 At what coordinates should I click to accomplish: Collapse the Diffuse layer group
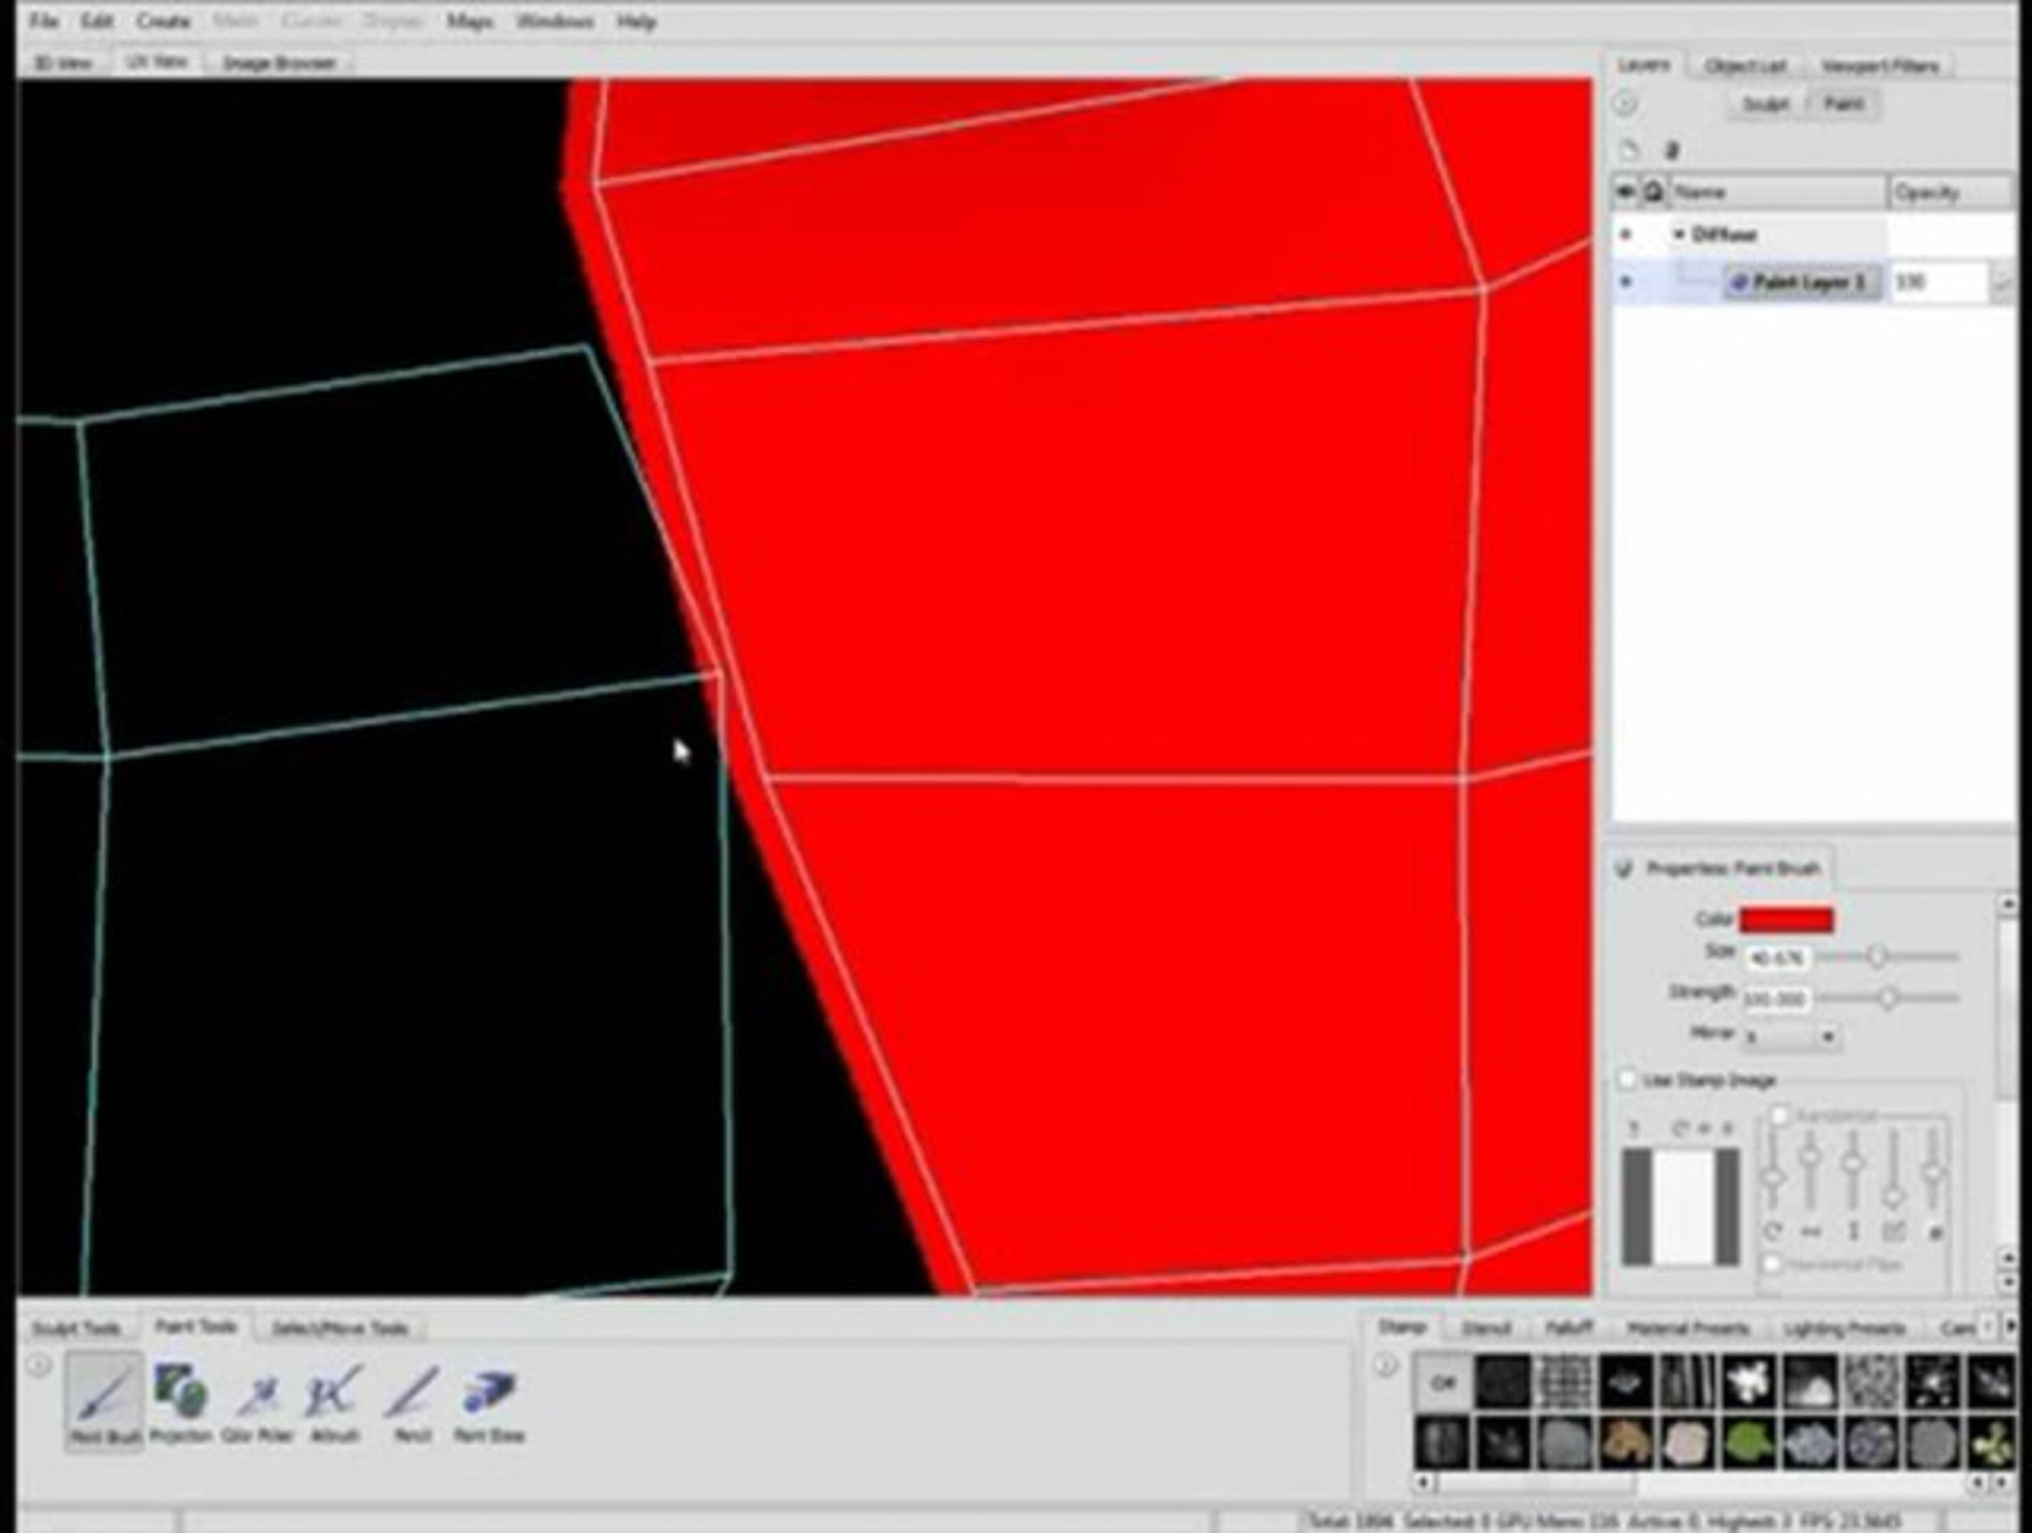1679,235
